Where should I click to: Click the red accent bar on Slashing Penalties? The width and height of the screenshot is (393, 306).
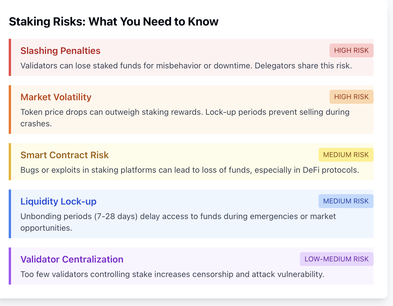[x=10, y=57]
